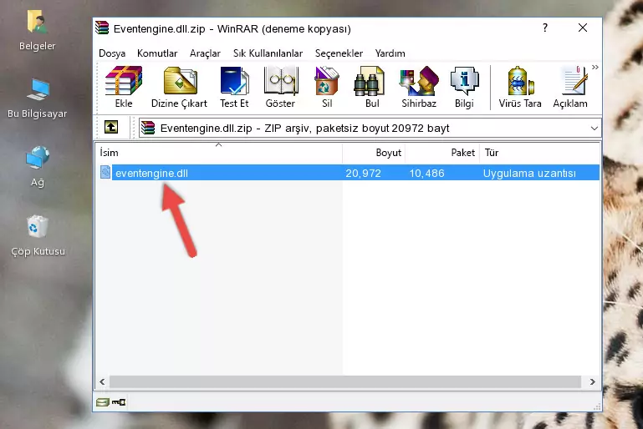
Task: Click the WinRAR title bar help button
Action: point(544,28)
